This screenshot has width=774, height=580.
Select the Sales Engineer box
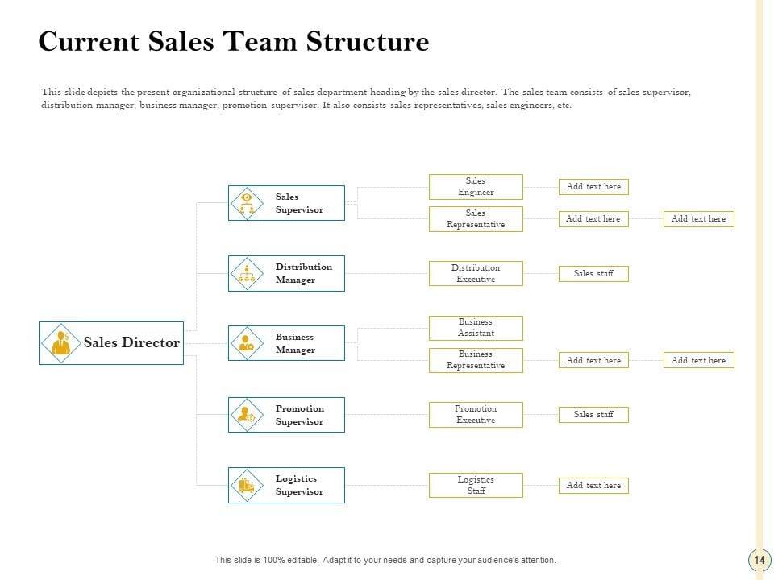(476, 187)
